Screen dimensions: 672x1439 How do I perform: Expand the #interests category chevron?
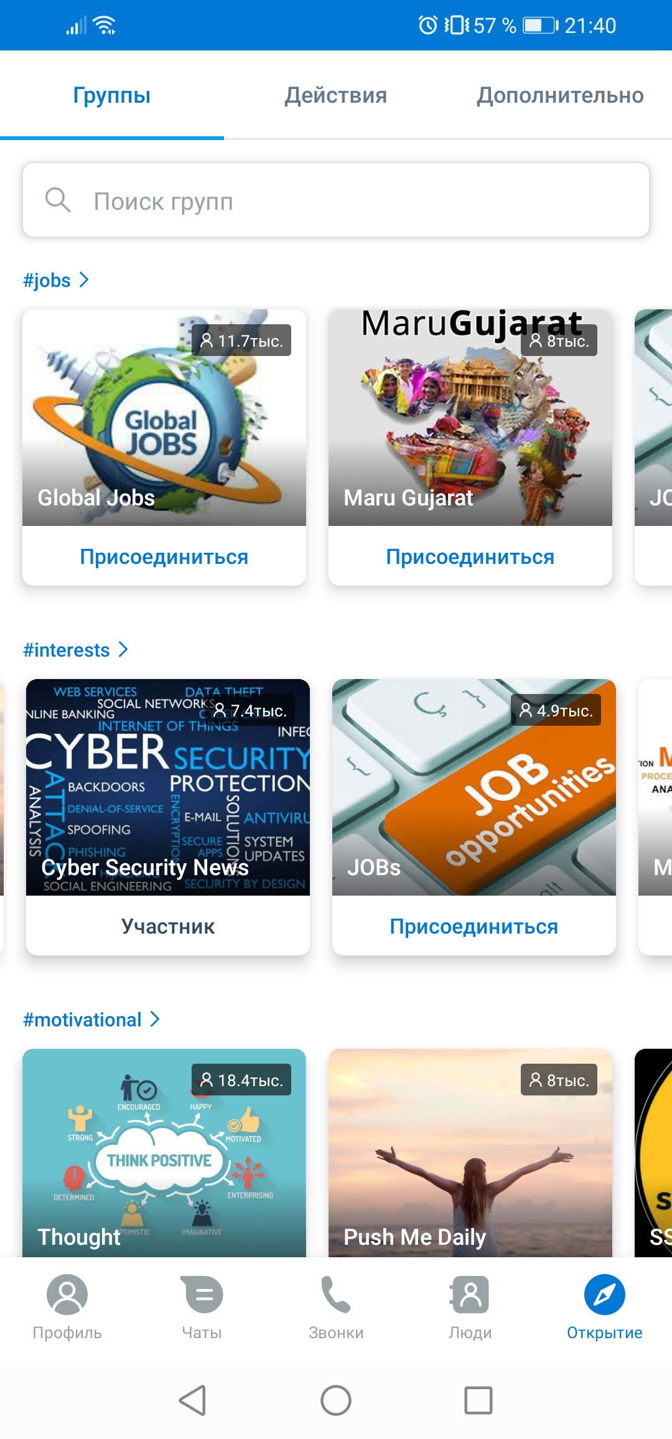point(123,650)
